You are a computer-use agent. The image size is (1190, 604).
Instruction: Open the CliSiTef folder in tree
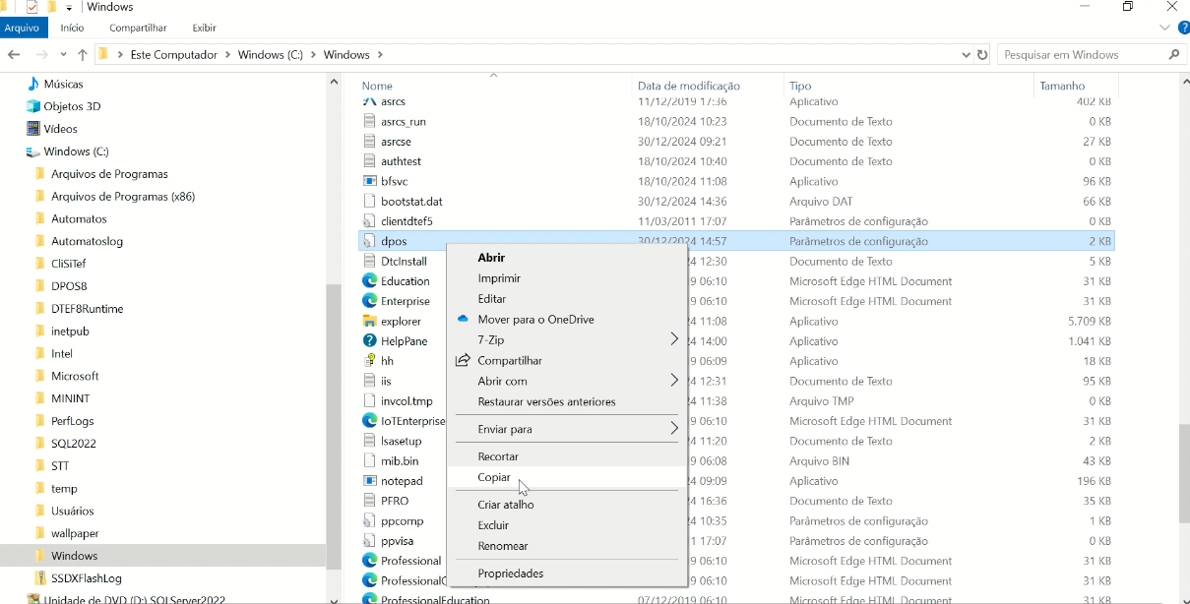[69, 264]
